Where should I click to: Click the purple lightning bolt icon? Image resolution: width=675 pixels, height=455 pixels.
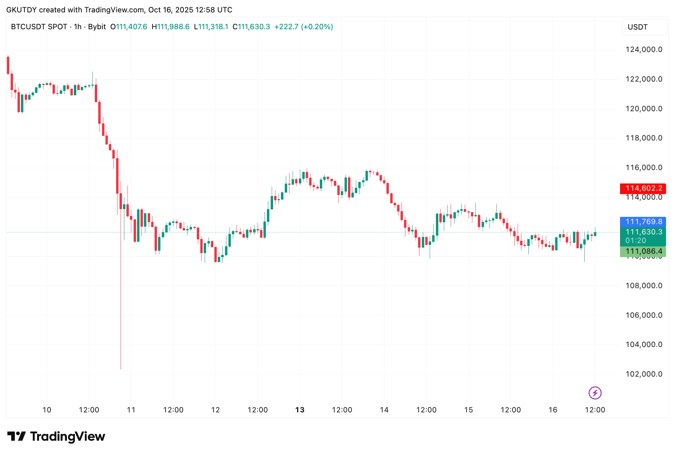pyautogui.click(x=595, y=393)
